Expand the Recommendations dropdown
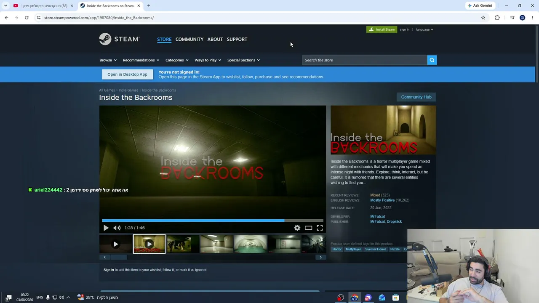This screenshot has height=303, width=539. [x=141, y=60]
